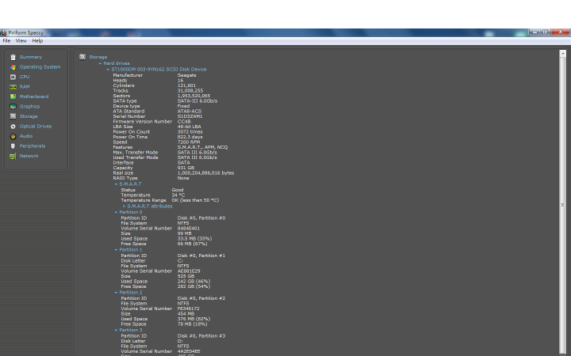Click the Temperature value 34 °C
Viewport: 571px width, 356px height.
point(178,195)
